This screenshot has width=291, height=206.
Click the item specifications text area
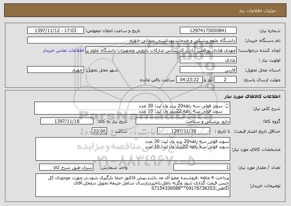133,149
